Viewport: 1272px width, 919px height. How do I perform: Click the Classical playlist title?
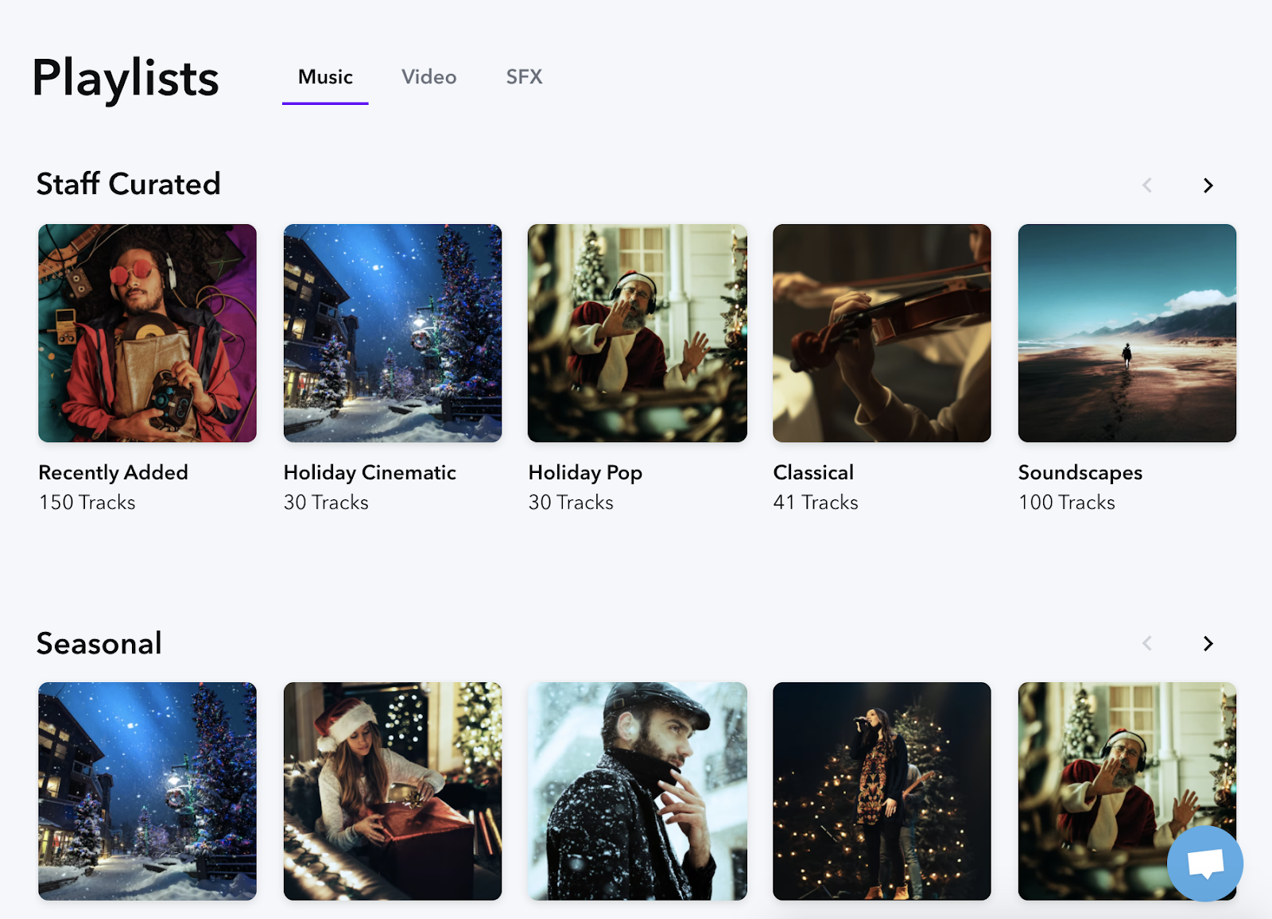[812, 472]
